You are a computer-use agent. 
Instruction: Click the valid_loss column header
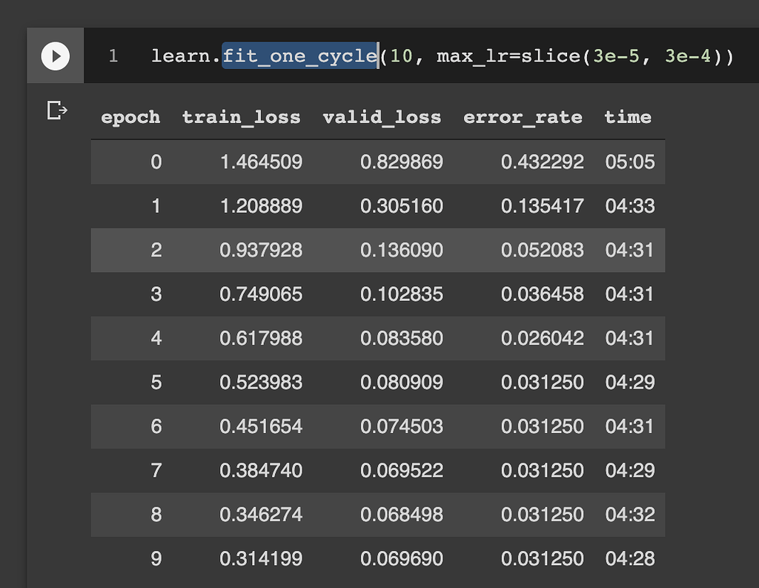[382, 117]
